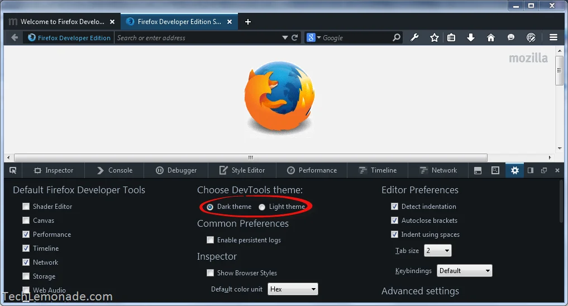568x306 pixels.
Task: Switch to the Performance panel
Action: (312, 170)
